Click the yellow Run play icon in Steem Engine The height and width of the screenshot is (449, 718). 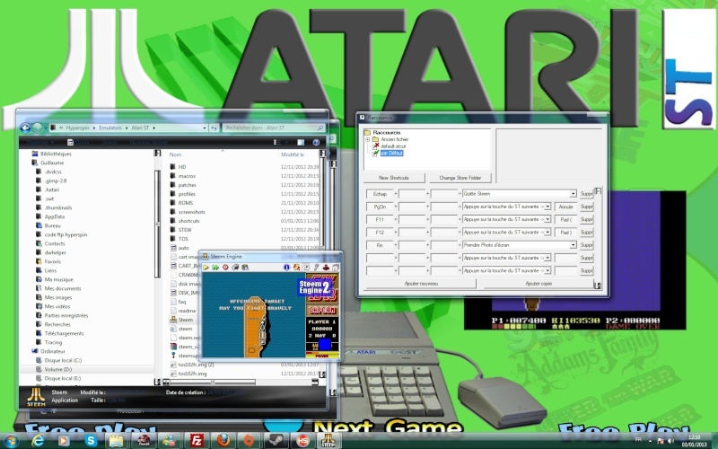pyautogui.click(x=206, y=267)
